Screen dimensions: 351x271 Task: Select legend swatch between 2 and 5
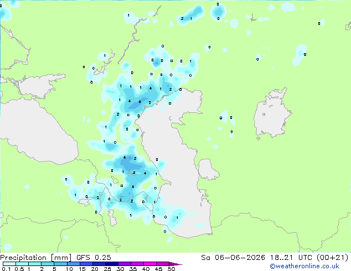pos(48,264)
